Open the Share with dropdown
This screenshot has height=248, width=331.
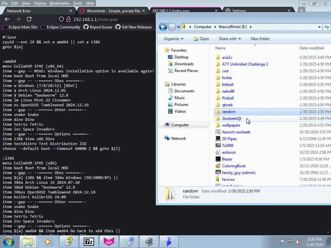click(x=230, y=39)
